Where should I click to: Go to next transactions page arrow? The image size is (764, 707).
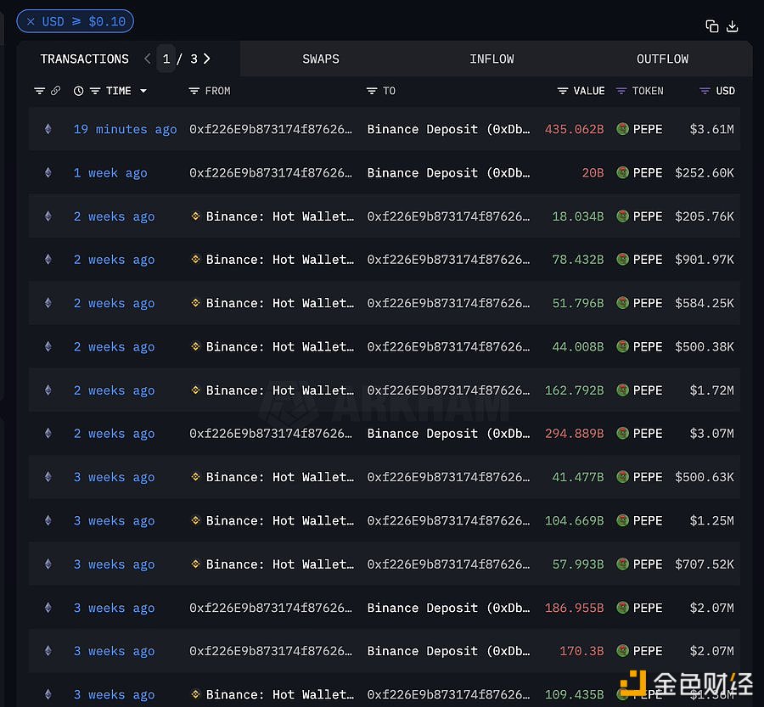tap(207, 59)
